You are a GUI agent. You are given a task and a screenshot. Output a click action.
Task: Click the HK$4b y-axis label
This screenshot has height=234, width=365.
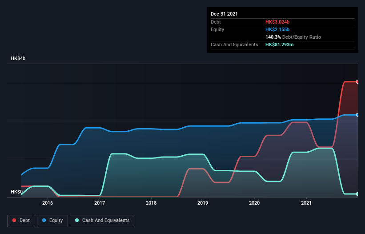[x=18, y=58]
